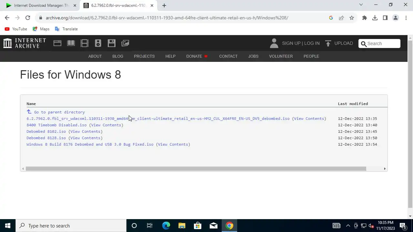Viewport: 413px width, 232px height.
Task: Open the Web archive icon
Action: coord(57,43)
